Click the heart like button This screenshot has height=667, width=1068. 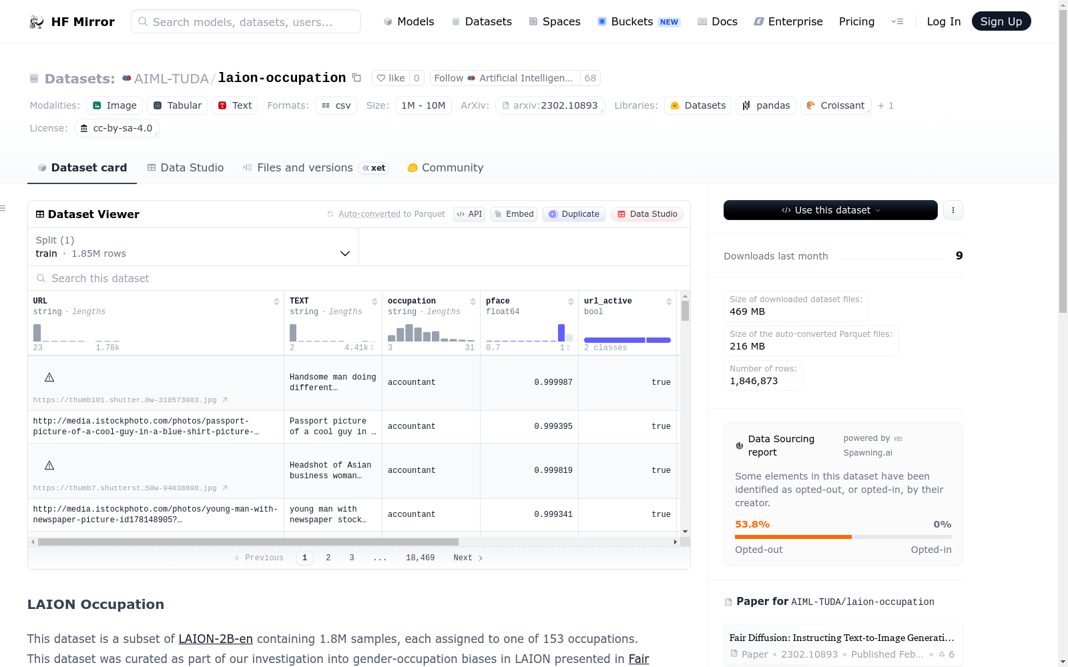pos(390,78)
